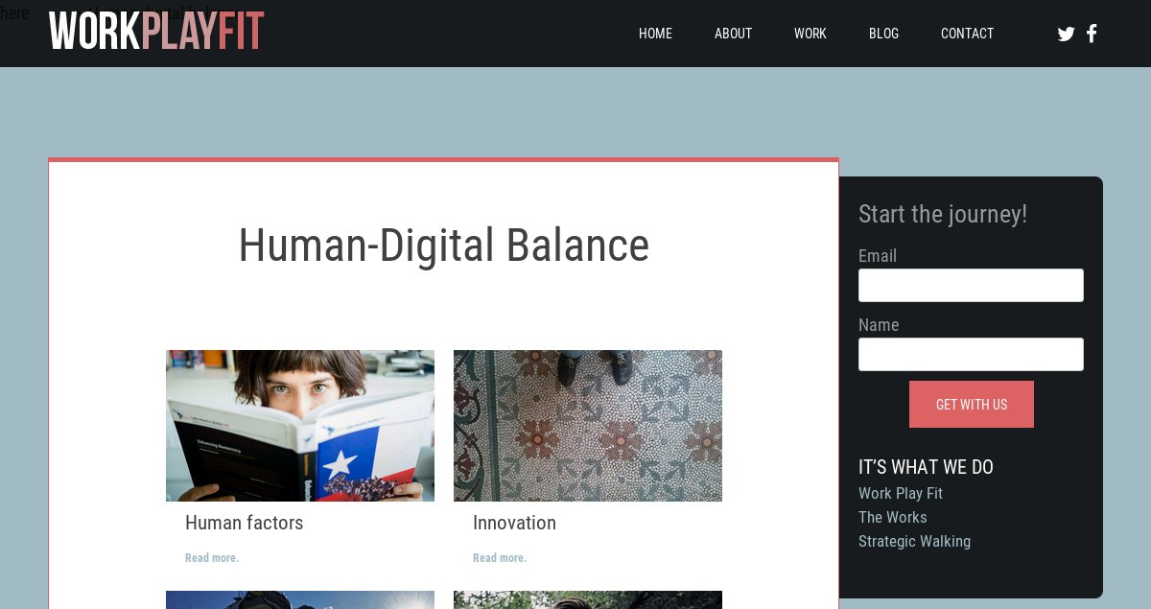Click the Name input field

coord(971,354)
